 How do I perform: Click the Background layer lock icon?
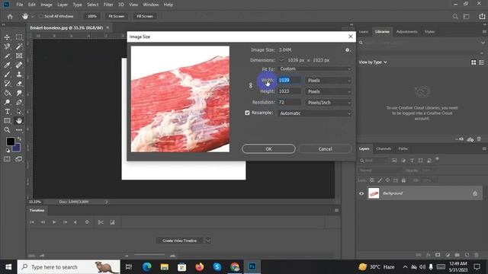tap(475, 193)
